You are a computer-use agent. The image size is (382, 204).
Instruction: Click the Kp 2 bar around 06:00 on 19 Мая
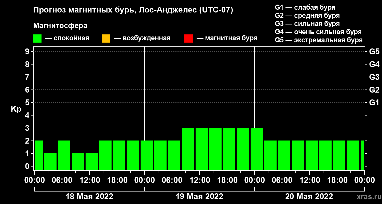[x=174, y=155]
